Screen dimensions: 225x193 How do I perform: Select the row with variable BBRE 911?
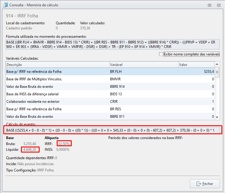point(110,117)
